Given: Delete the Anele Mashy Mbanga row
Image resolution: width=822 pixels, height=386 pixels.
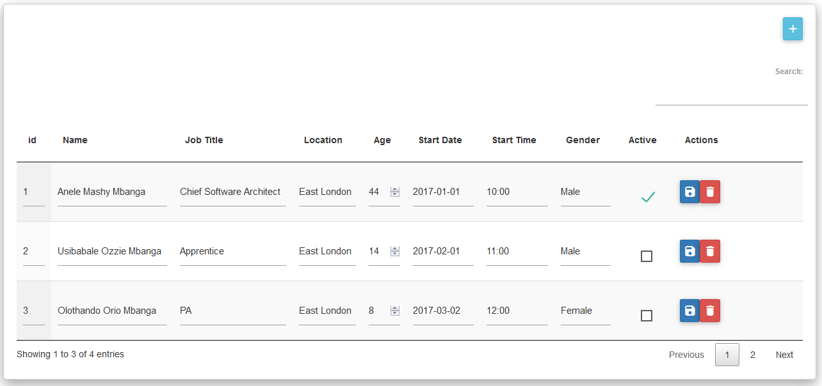Looking at the screenshot, I should [x=710, y=192].
